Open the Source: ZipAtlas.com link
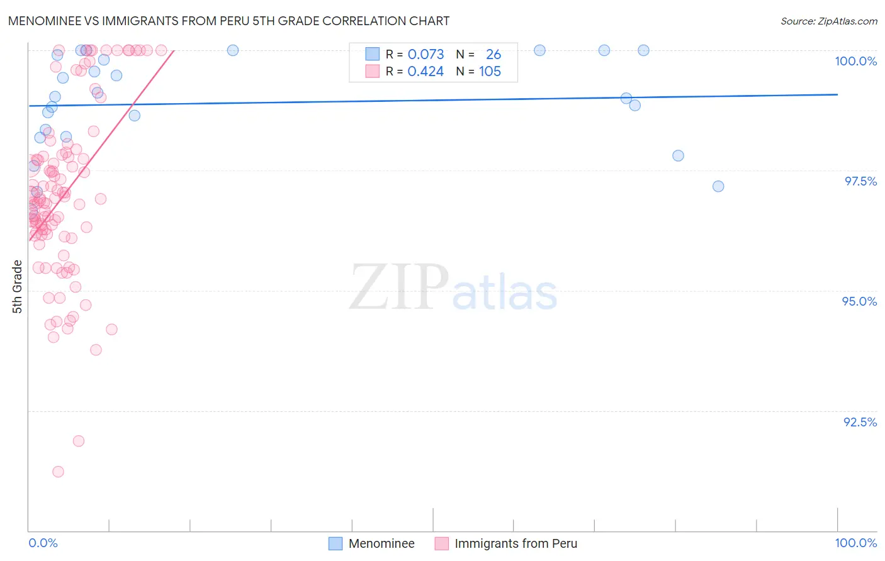The width and height of the screenshot is (885, 561). pos(829,21)
